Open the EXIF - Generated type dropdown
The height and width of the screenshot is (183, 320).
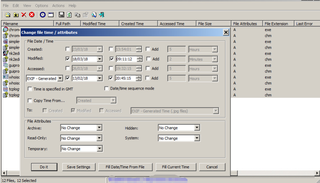tap(60, 78)
